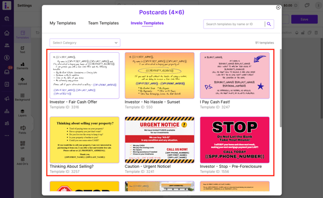Close the Postcards templates modal
Screen dimensions: 323x198
[278, 8]
